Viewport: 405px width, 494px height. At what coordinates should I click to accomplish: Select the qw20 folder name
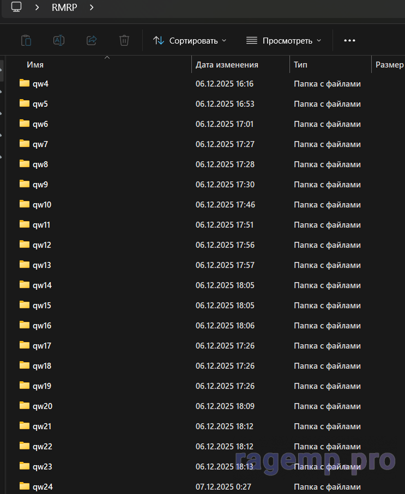(x=43, y=406)
